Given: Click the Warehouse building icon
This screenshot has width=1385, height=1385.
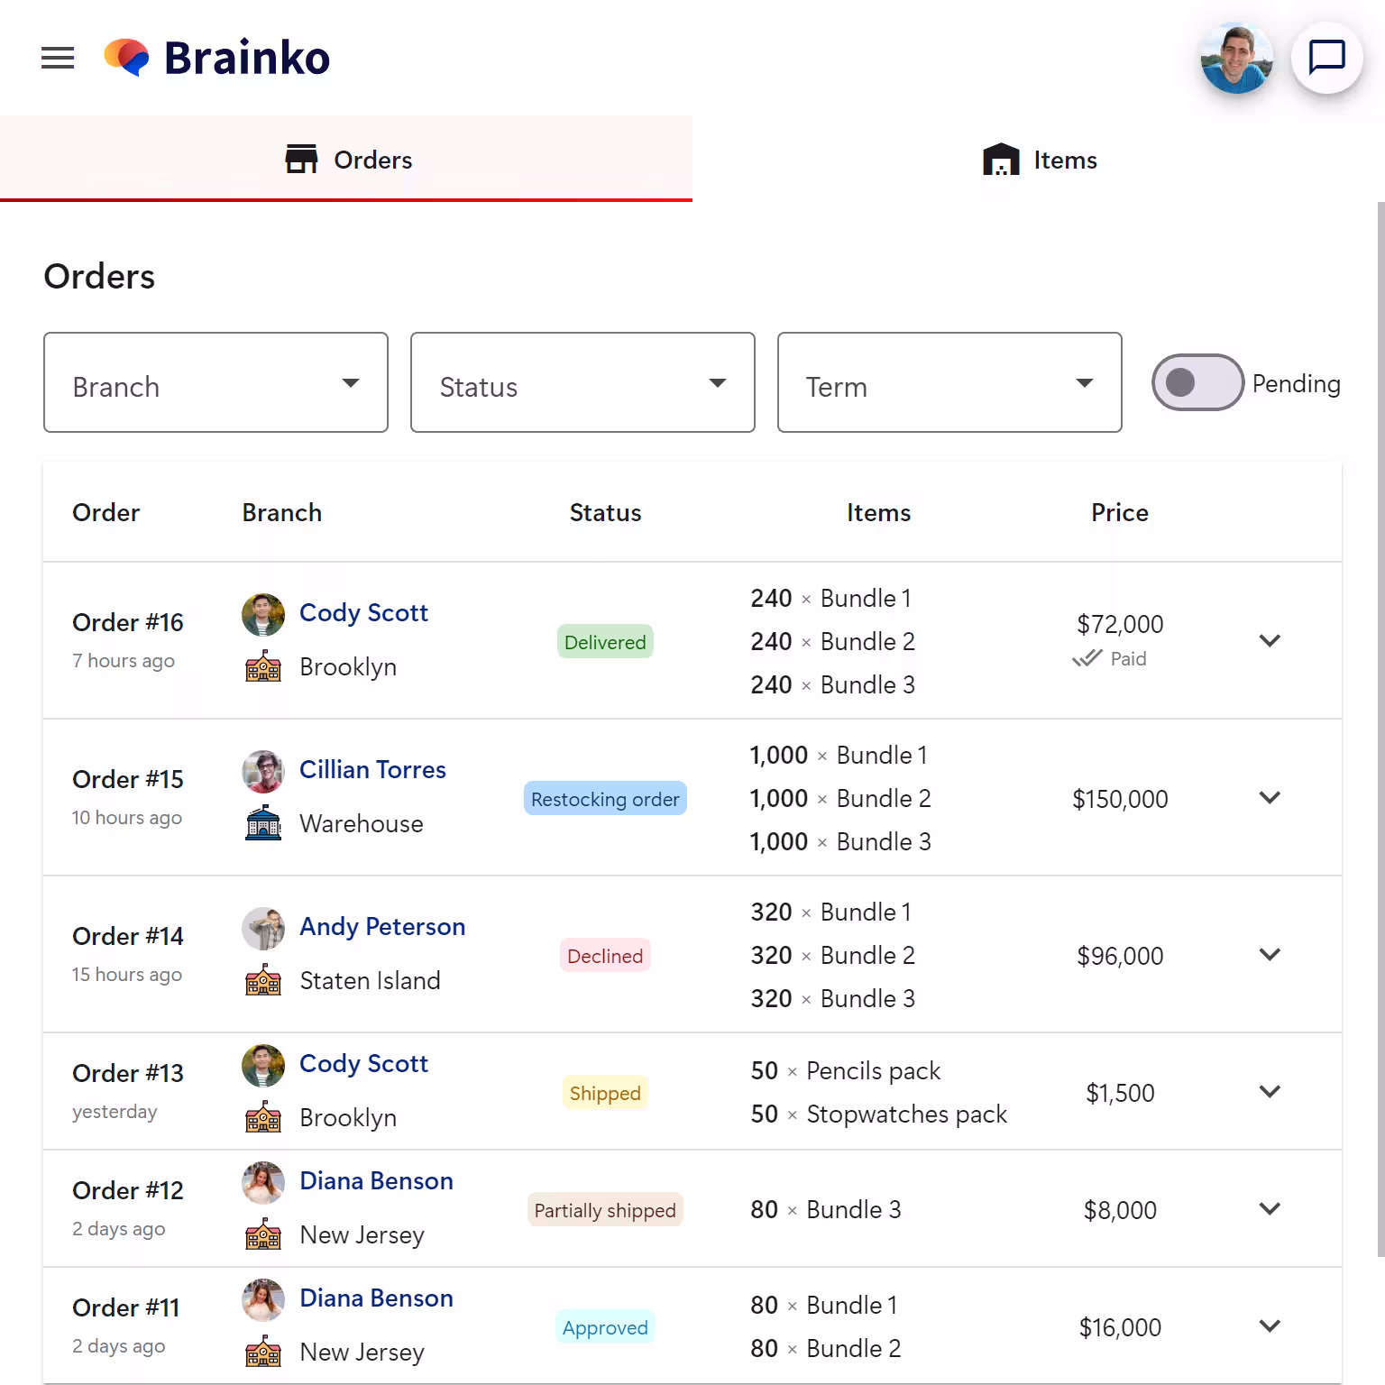Looking at the screenshot, I should coord(263,823).
